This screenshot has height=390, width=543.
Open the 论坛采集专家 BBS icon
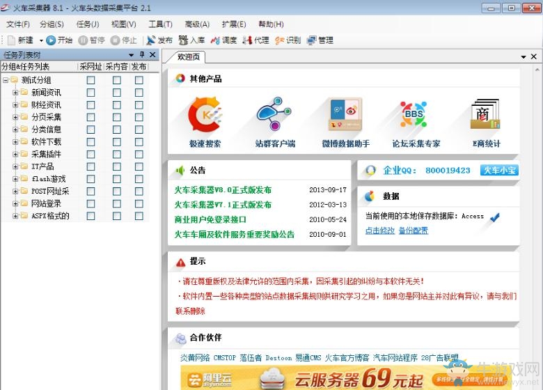(x=414, y=114)
